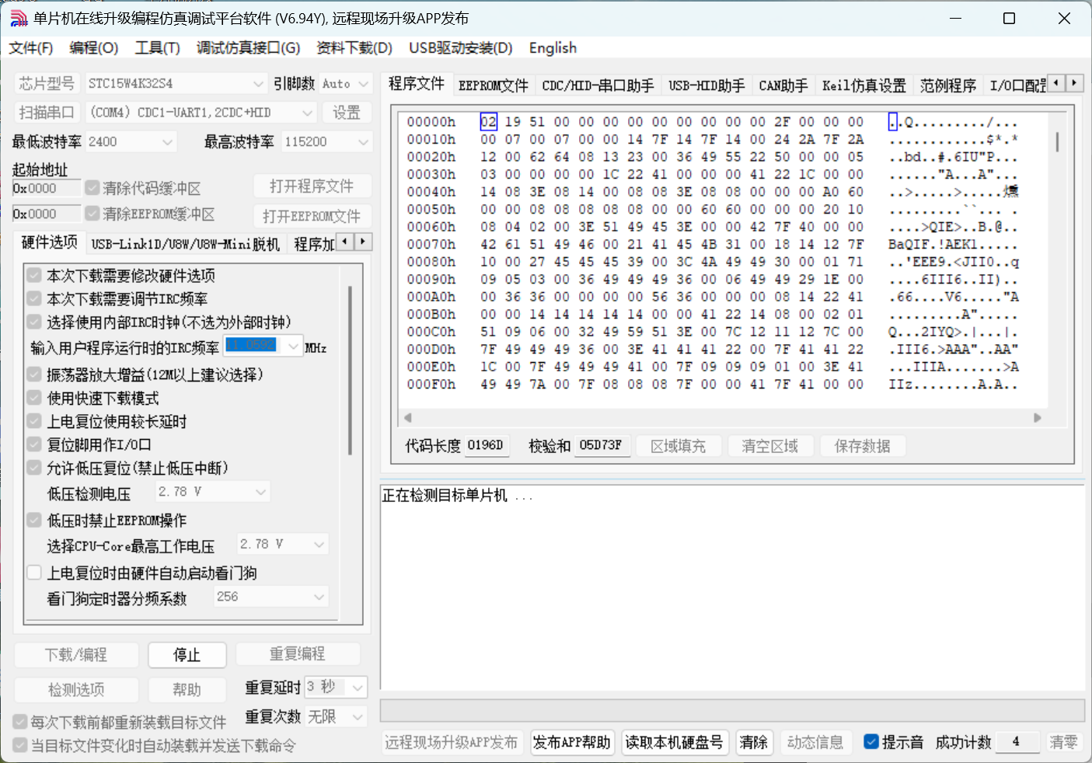
Task: Switch language via English menu
Action: pyautogui.click(x=553, y=48)
